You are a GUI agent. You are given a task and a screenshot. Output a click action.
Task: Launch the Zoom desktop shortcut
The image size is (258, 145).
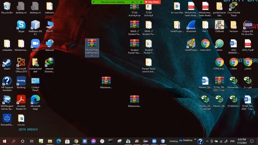pos(35,45)
